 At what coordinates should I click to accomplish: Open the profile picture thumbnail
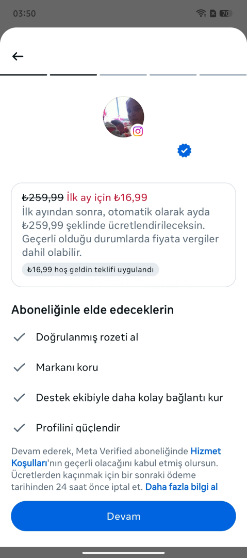tap(123, 117)
